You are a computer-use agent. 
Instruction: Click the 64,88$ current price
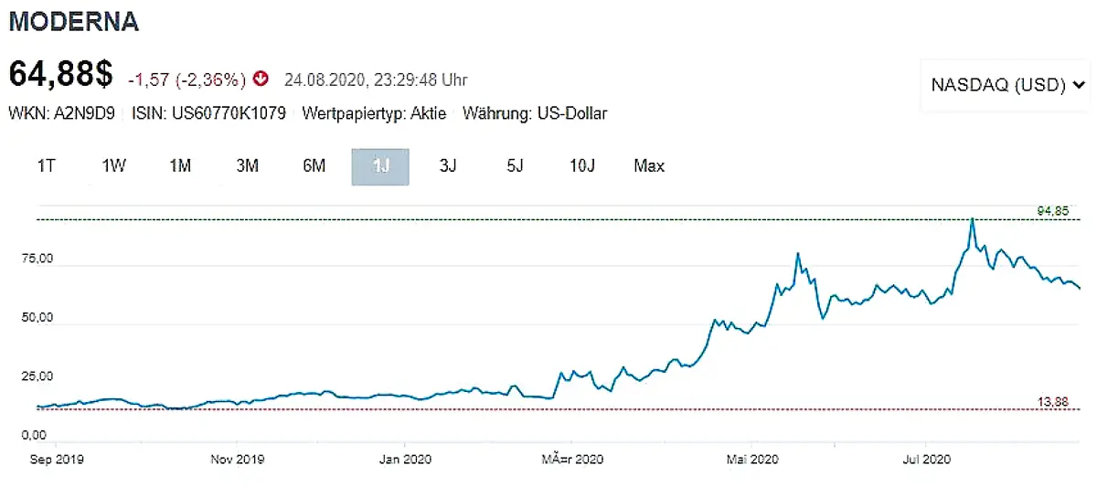pos(61,75)
